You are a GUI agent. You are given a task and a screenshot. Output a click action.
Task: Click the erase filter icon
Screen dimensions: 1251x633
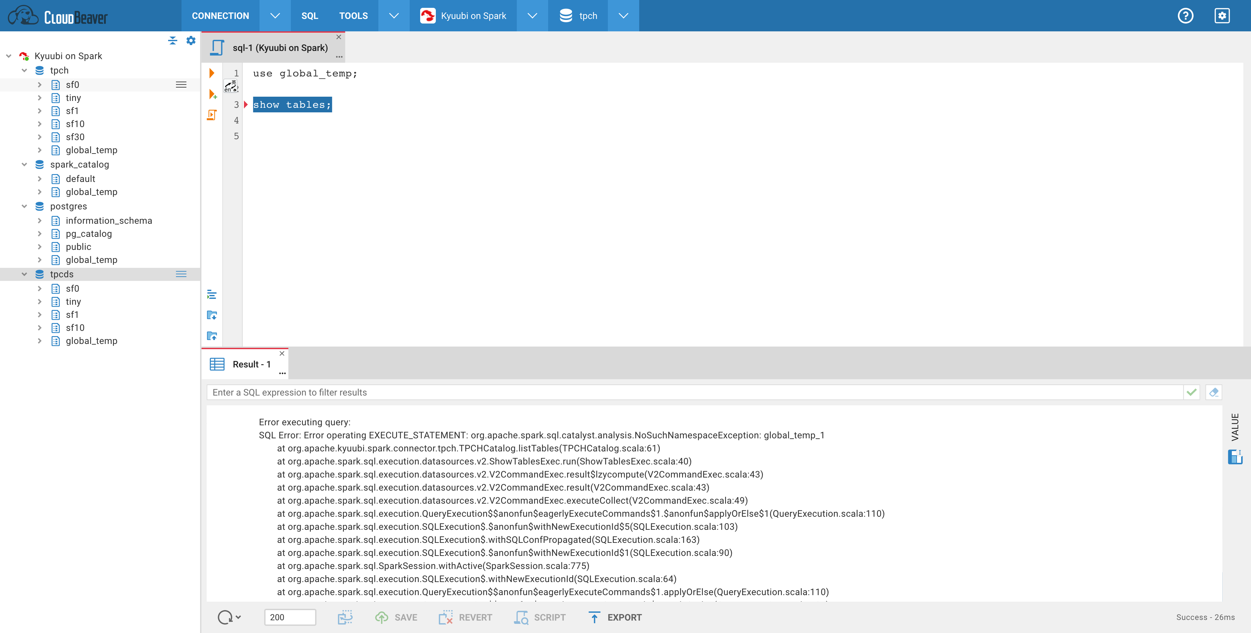tap(1213, 392)
